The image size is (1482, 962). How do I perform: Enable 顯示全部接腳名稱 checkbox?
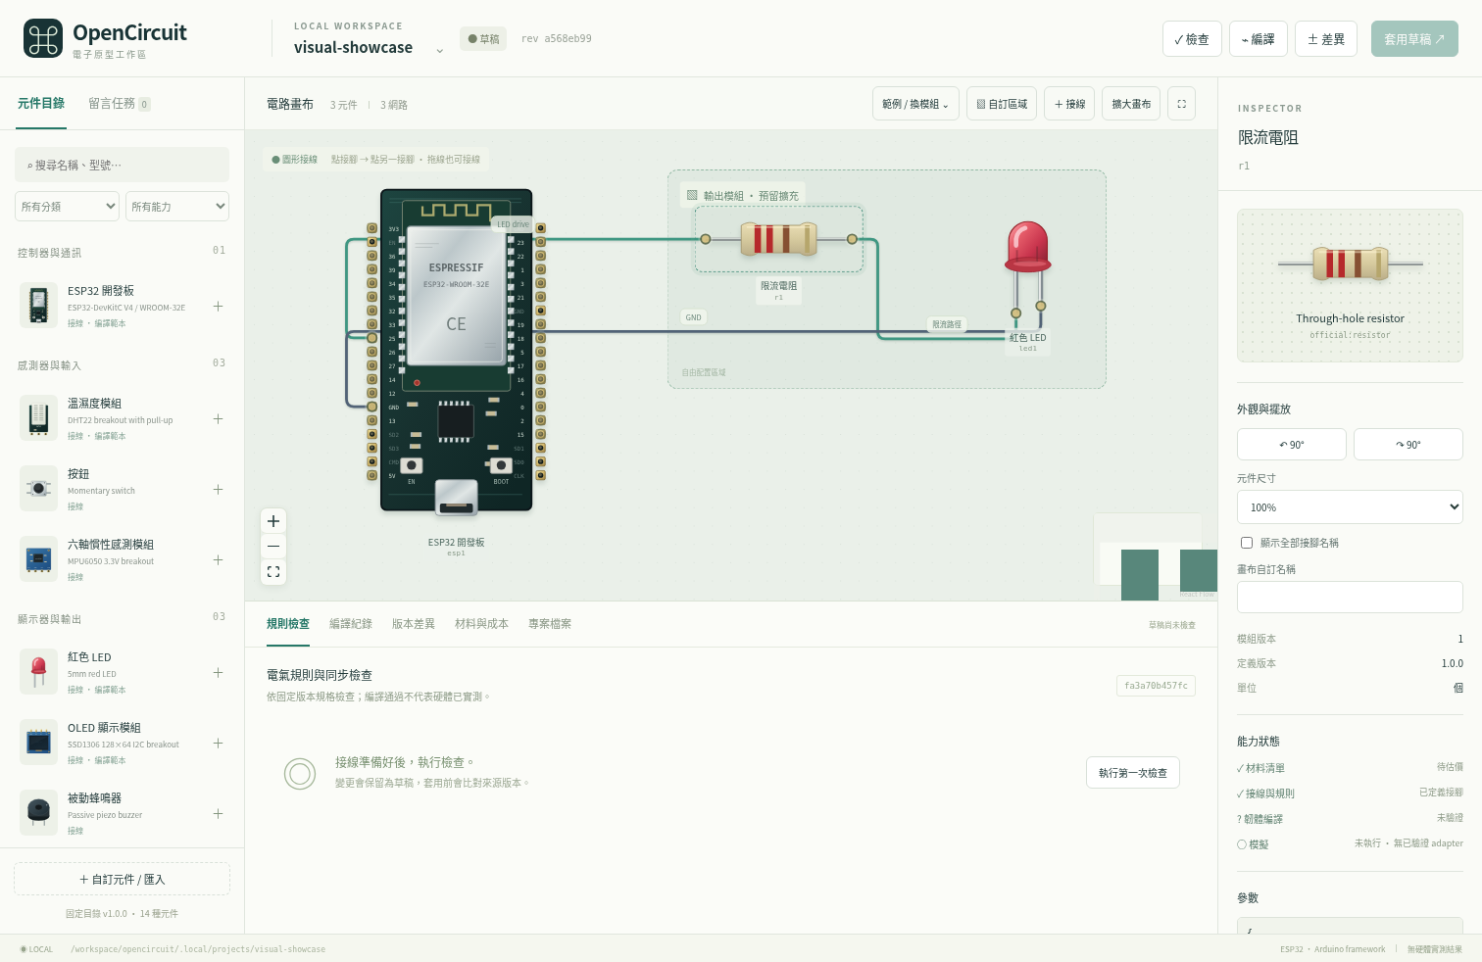coord(1247,543)
